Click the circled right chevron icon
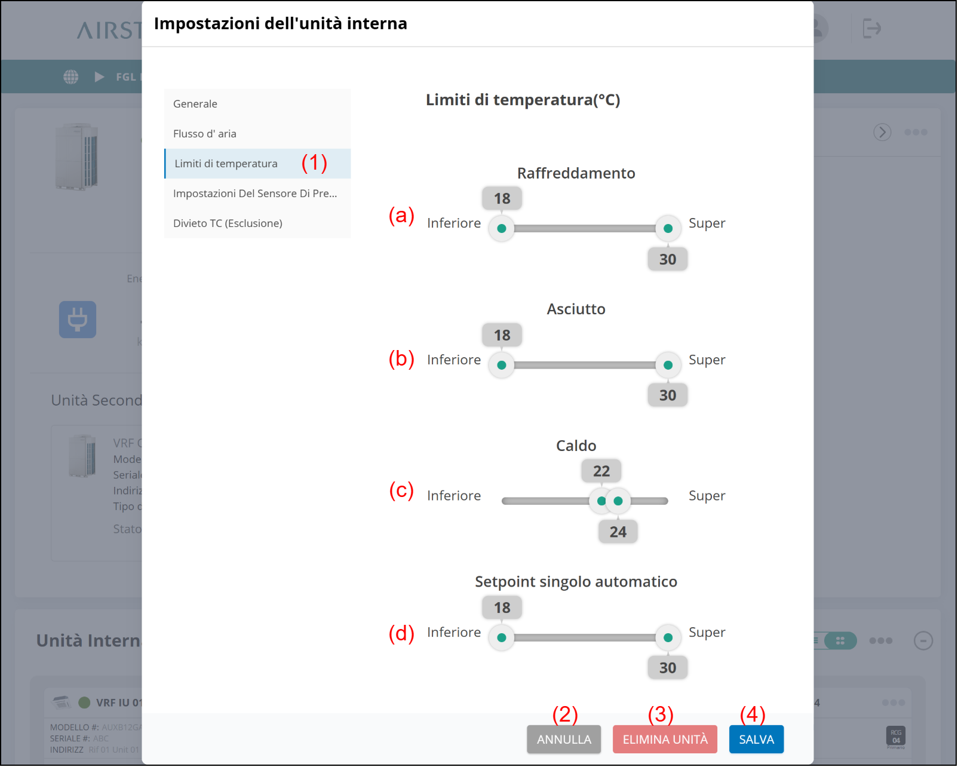Image resolution: width=958 pixels, height=767 pixels. click(x=882, y=132)
